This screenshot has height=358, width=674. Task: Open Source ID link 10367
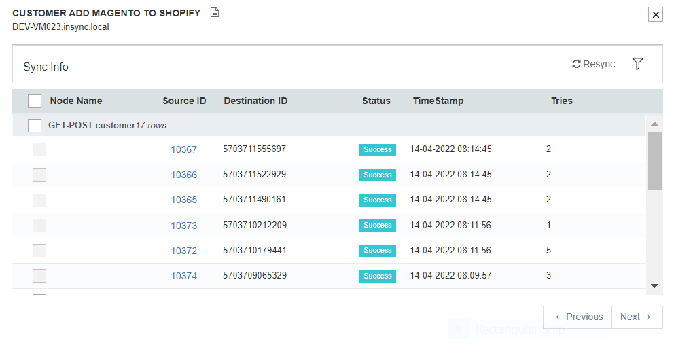pos(184,149)
